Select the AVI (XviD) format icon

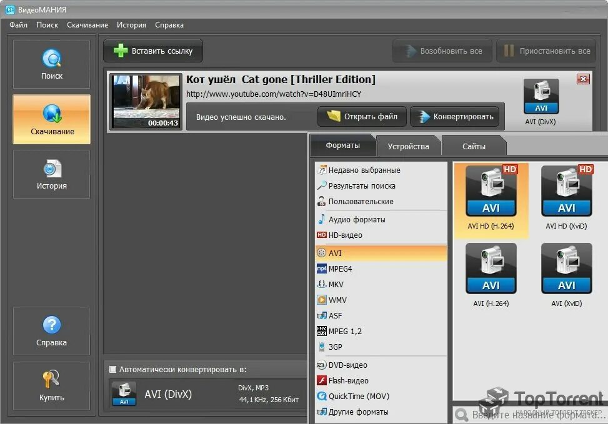566,268
